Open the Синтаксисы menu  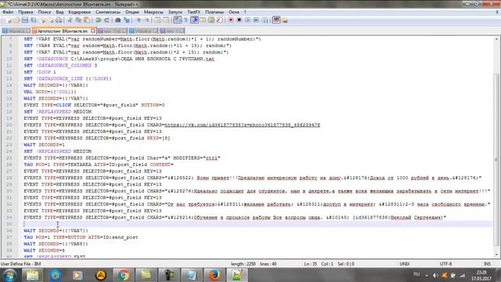108,12
